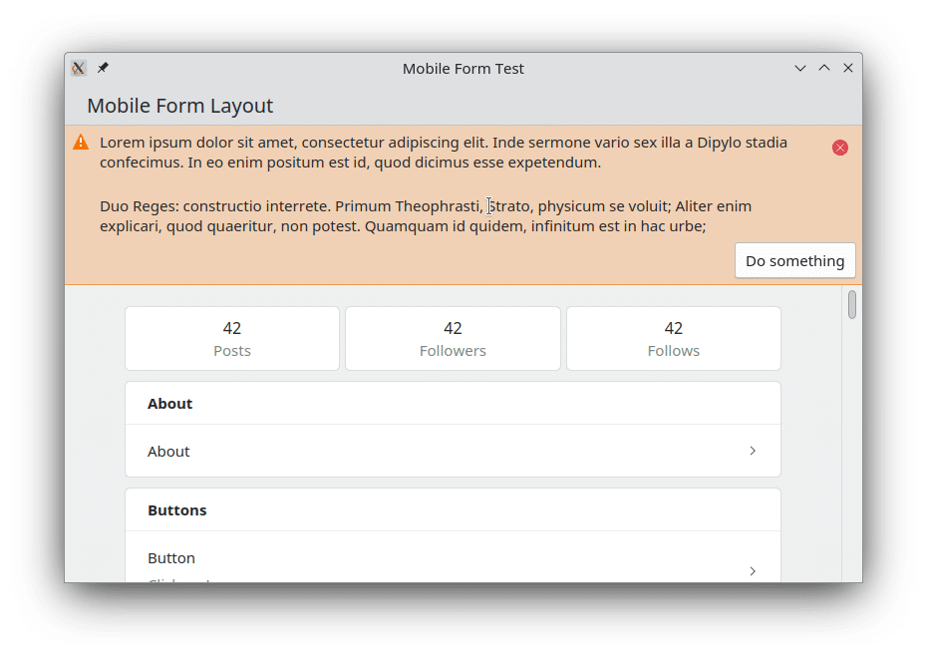The height and width of the screenshot is (659, 927).
Task: Click the "Mobile Form Layout" page heading
Action: (x=179, y=106)
